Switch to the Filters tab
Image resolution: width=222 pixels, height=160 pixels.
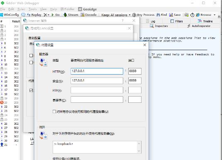[176, 21]
